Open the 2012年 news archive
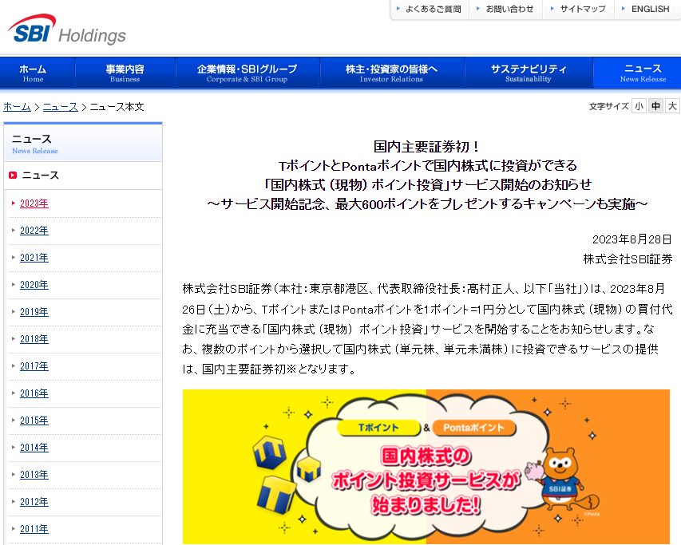 (34, 502)
